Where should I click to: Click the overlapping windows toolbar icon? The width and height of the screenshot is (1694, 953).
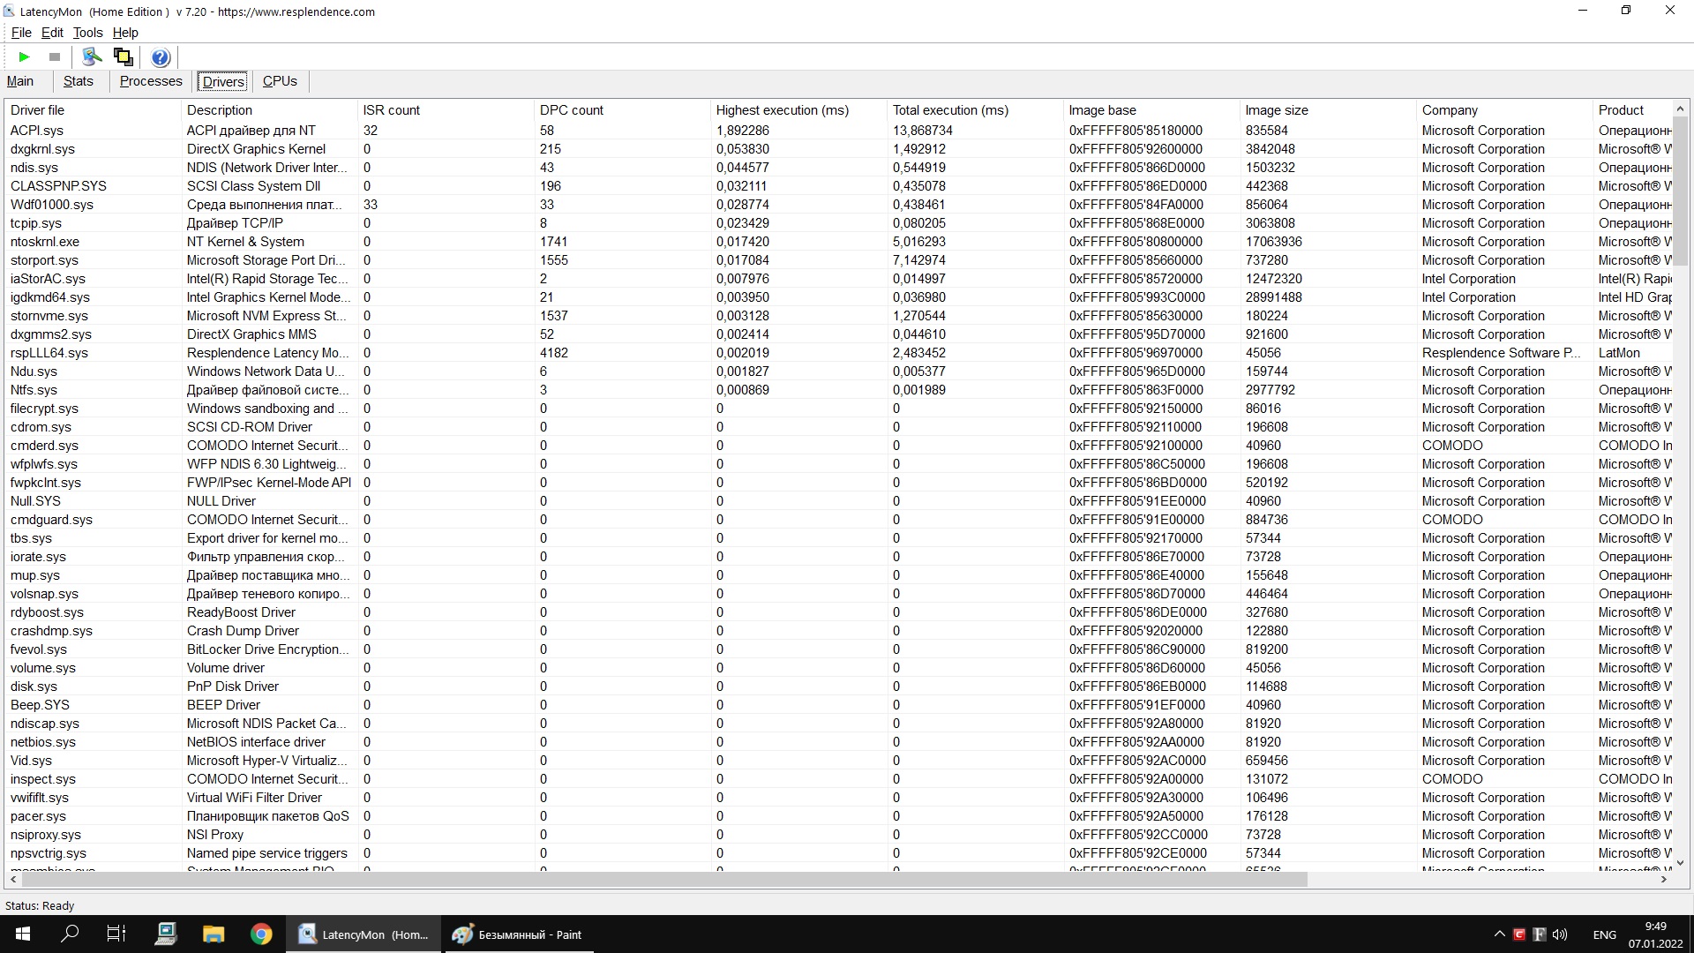(124, 57)
